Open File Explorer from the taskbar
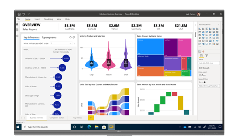Image resolution: width=241 pixels, height=136 pixels. 96,127
